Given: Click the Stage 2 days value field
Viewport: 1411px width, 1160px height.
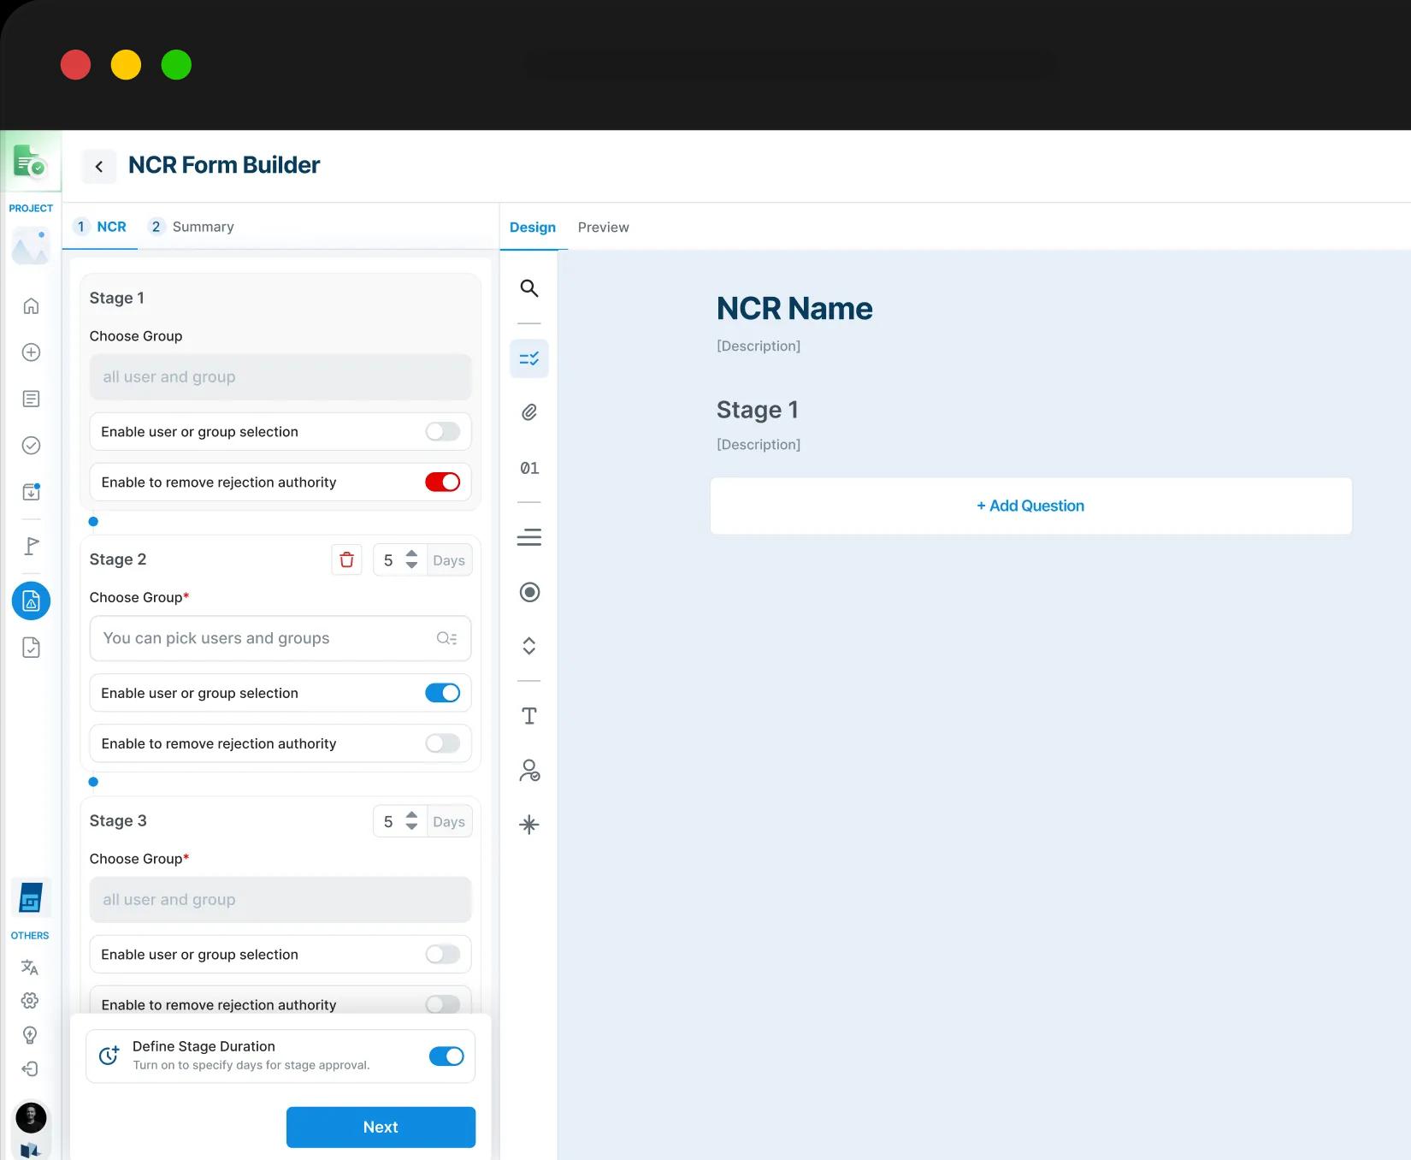Looking at the screenshot, I should click(389, 560).
